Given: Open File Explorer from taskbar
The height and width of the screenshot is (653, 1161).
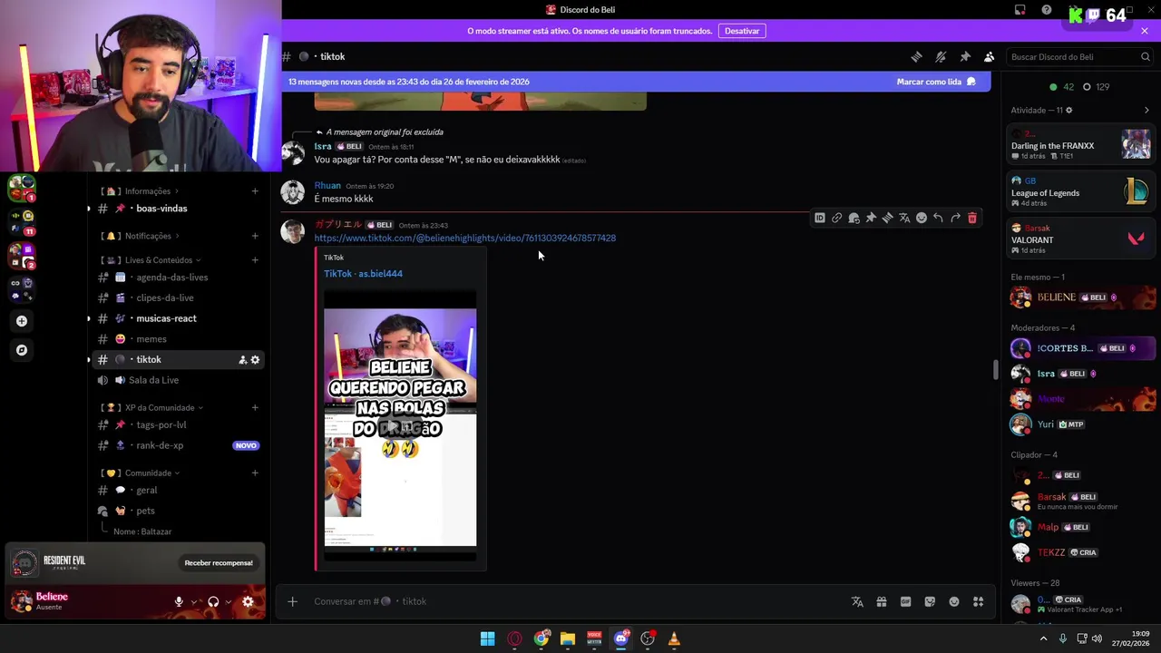Looking at the screenshot, I should click(x=568, y=638).
